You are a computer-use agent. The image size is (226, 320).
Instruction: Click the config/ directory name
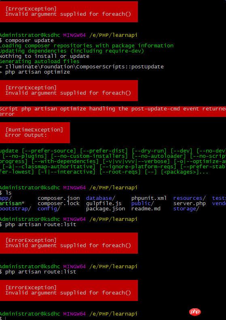pos(49,209)
